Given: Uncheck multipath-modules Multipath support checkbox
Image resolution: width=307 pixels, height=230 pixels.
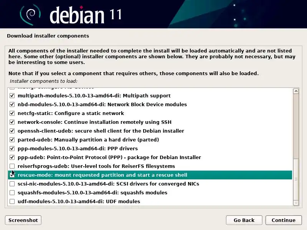Looking at the screenshot, I should (x=12, y=95).
